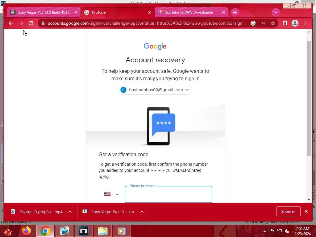This screenshot has width=316, height=237.
Task: Expand the tab search dropdown
Action: click(x=276, y=12)
